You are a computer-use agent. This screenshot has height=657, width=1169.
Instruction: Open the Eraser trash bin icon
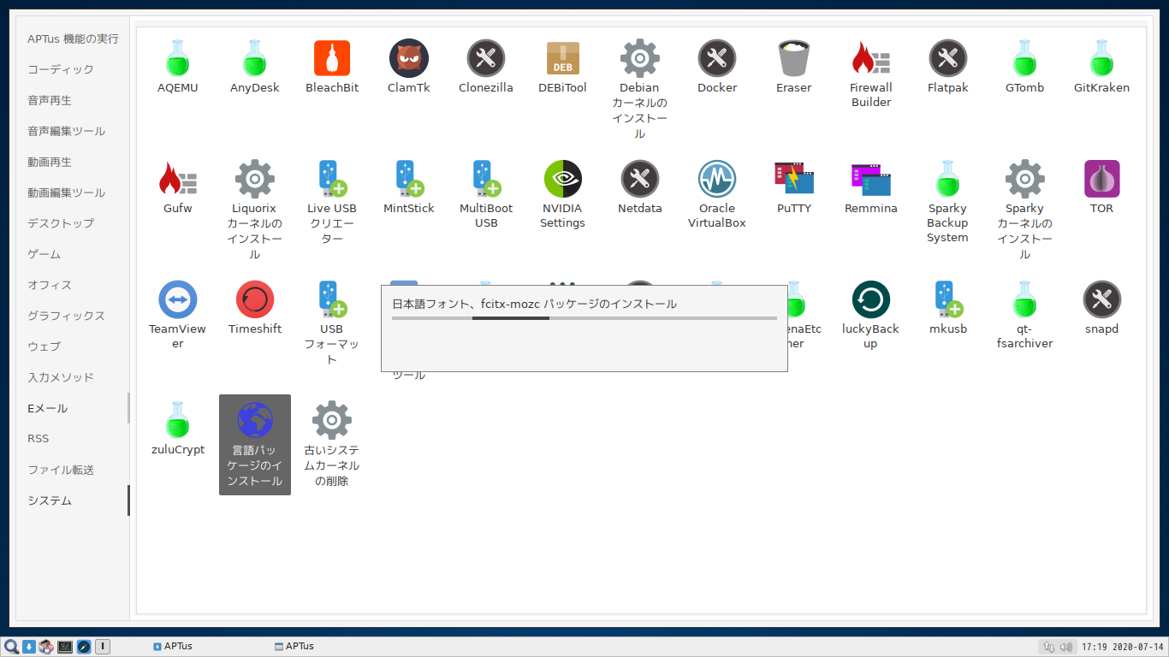point(794,58)
